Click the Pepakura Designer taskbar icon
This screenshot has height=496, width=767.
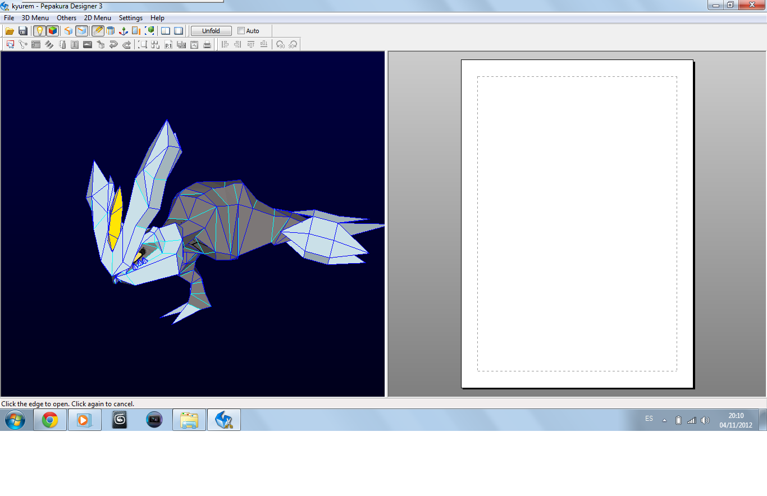[x=224, y=420]
